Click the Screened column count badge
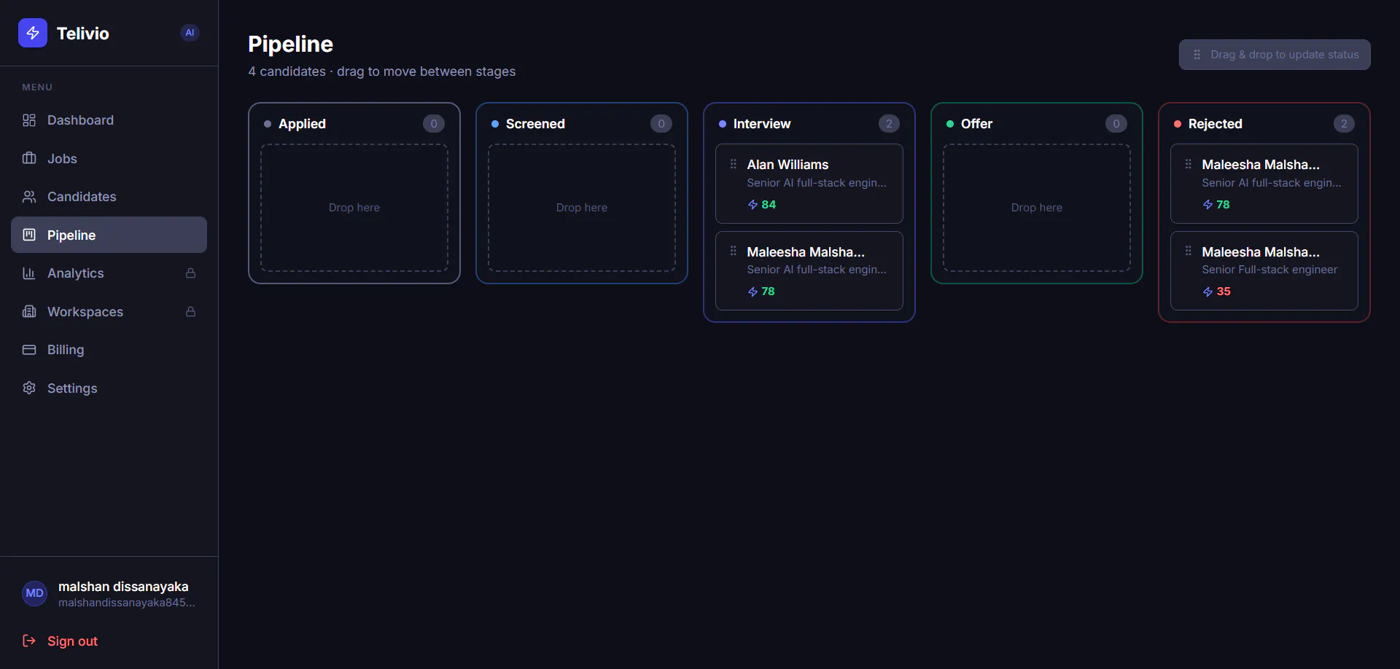The width and height of the screenshot is (1400, 669). point(661,124)
